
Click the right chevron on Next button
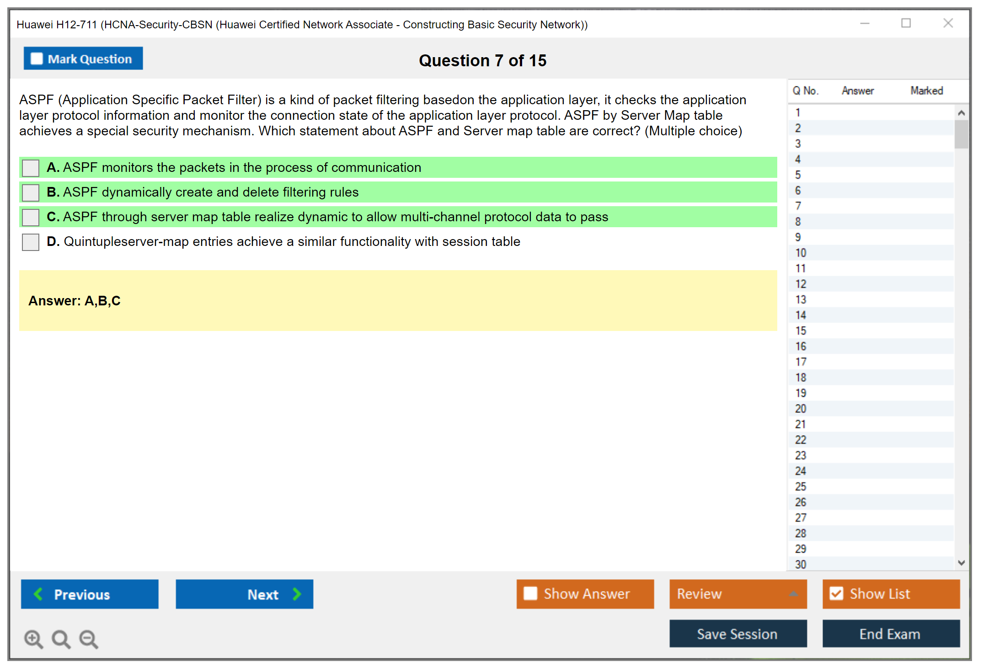297,594
